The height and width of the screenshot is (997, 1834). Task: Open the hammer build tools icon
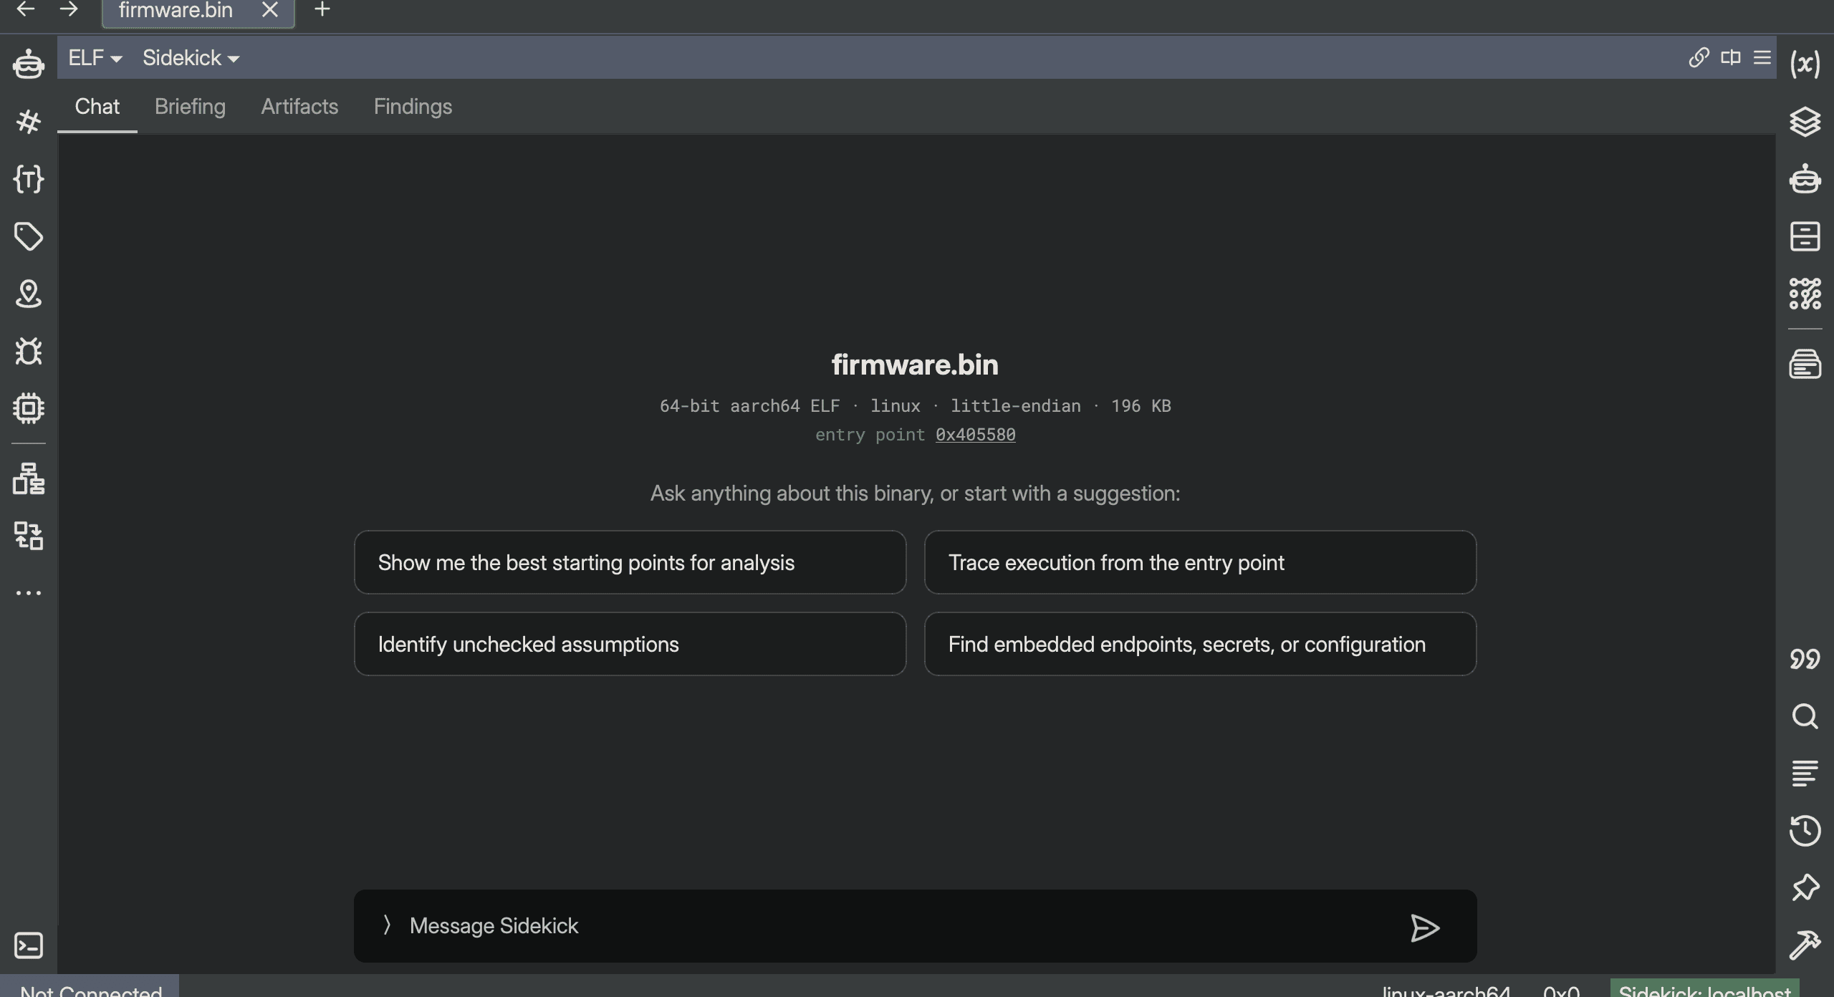tap(1805, 945)
